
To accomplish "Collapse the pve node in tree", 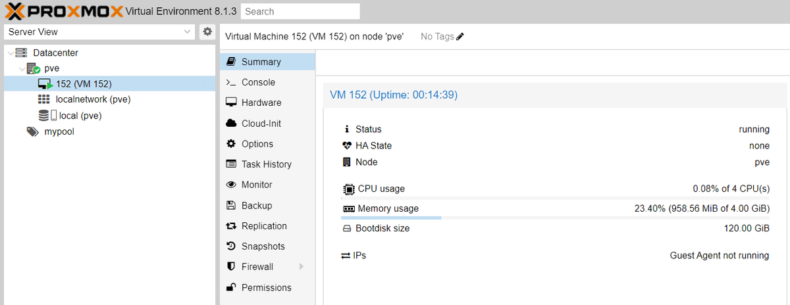I will (x=21, y=68).
